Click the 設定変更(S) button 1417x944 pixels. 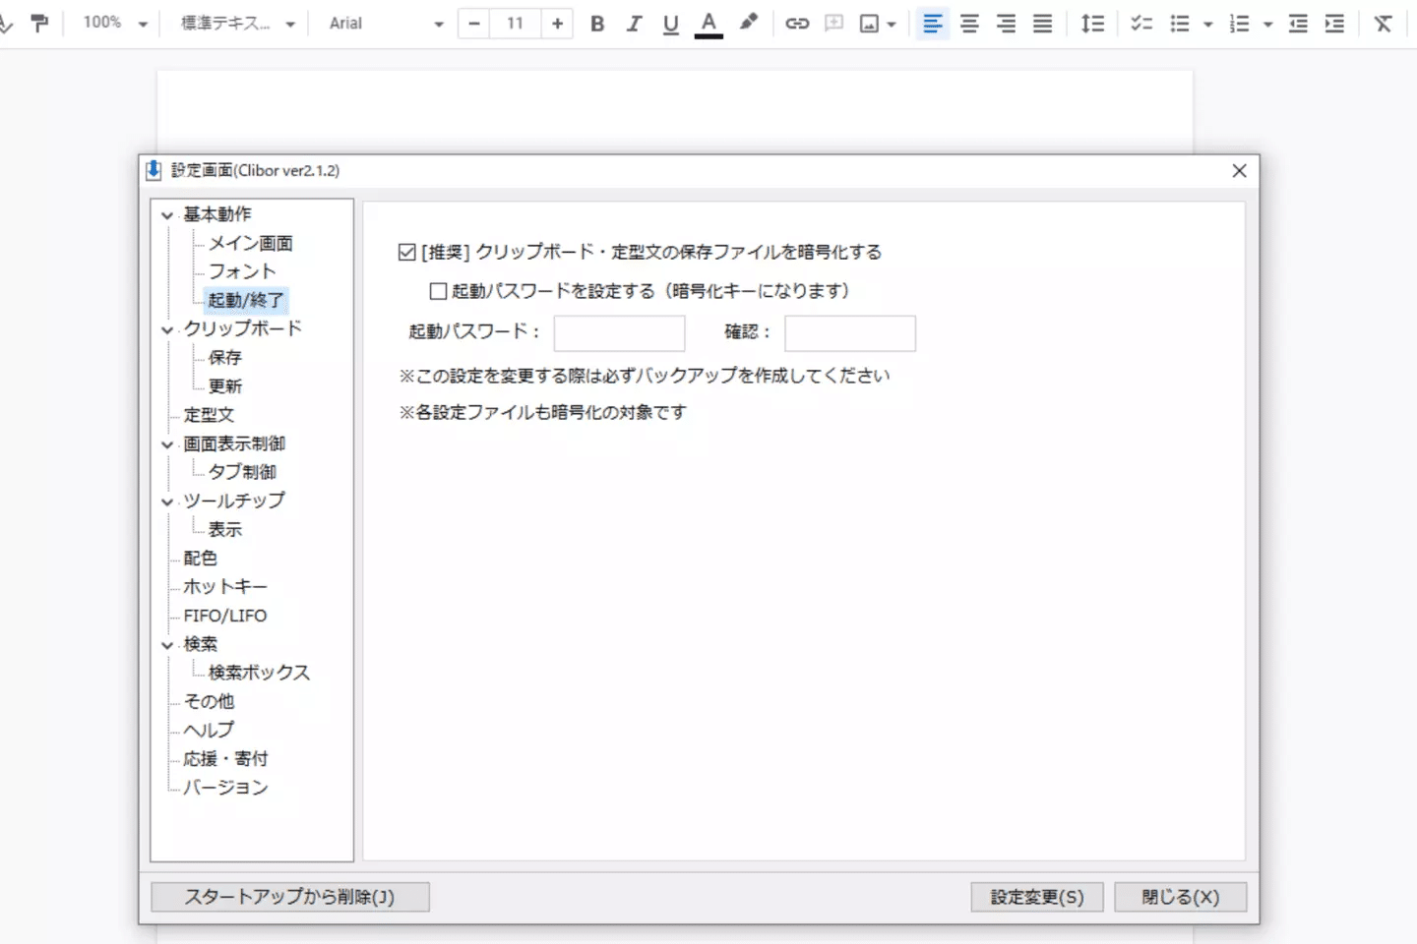point(1036,897)
